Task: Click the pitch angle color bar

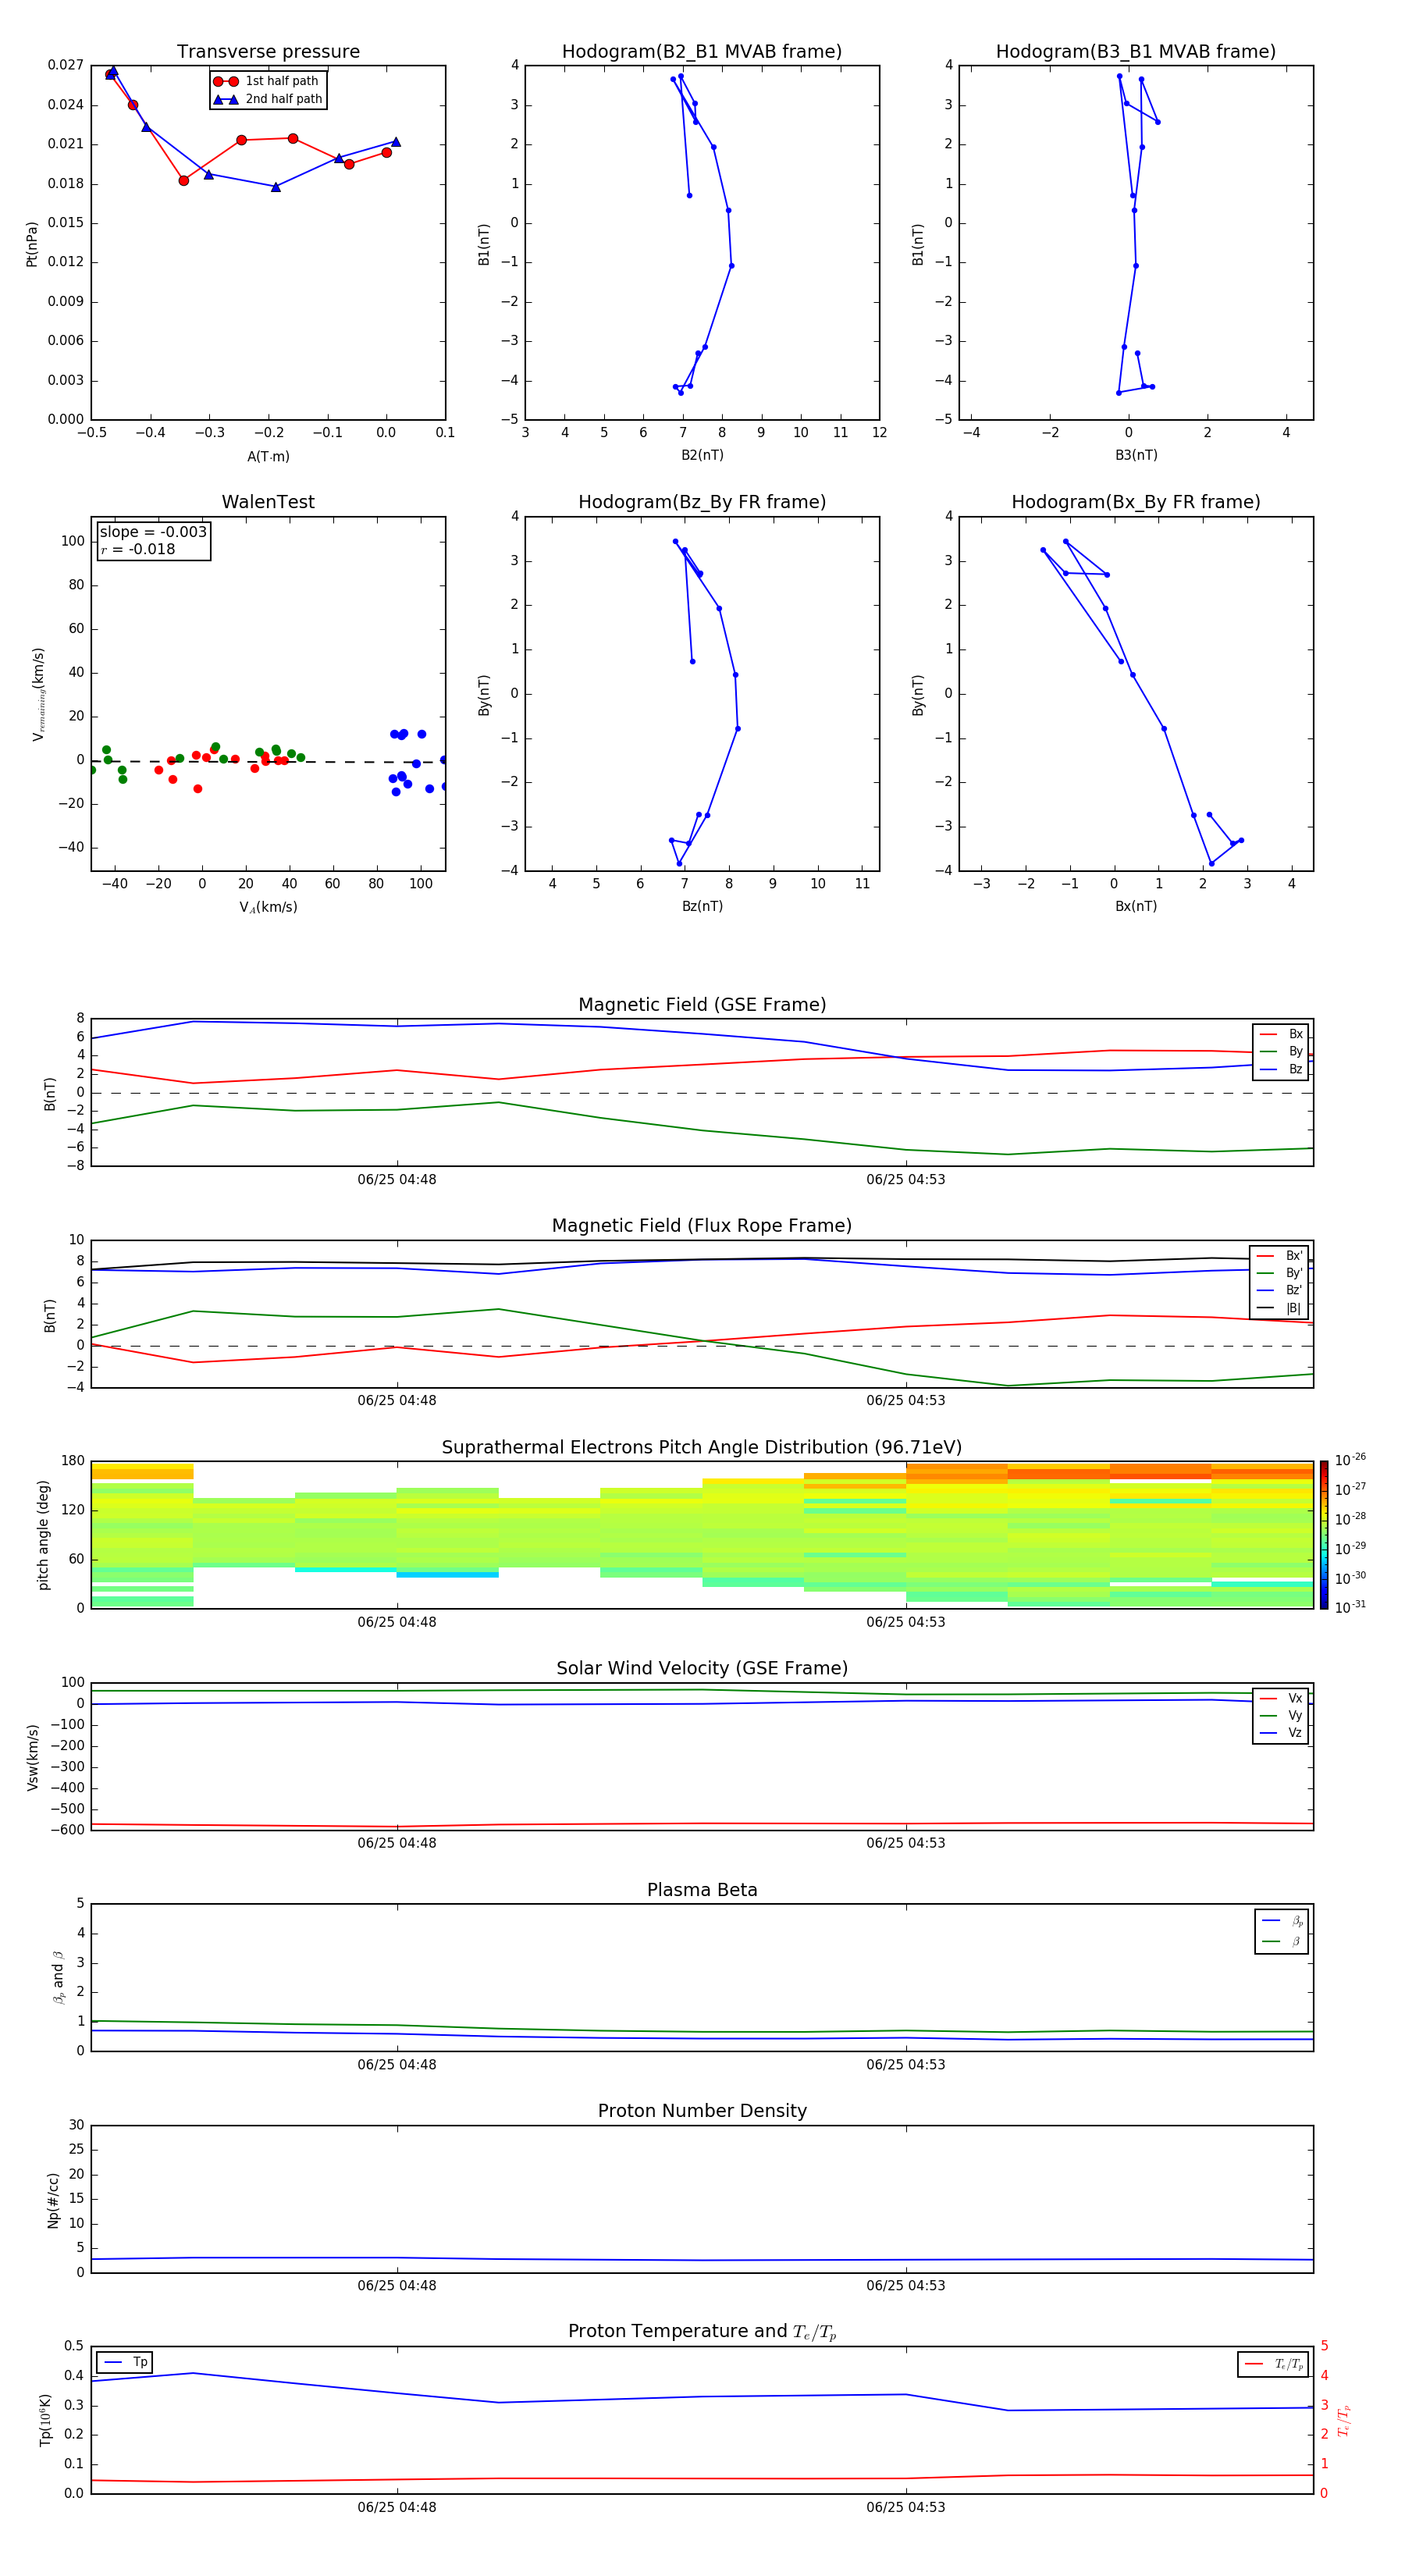Action: click(1324, 1534)
